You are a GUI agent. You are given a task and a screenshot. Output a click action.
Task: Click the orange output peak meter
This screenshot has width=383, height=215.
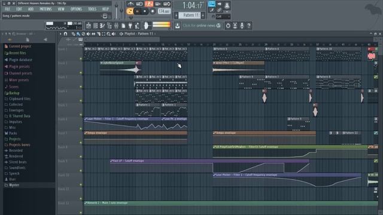[x=161, y=24]
